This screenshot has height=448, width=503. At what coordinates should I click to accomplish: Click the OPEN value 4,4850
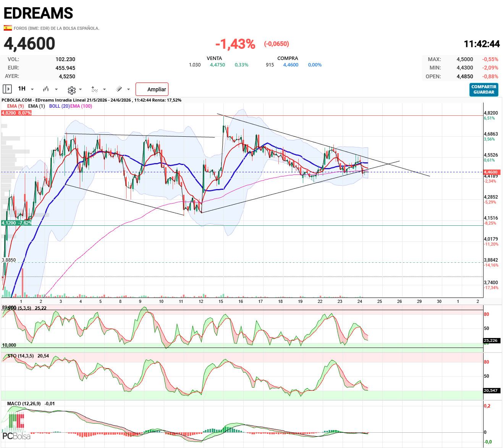pos(465,76)
